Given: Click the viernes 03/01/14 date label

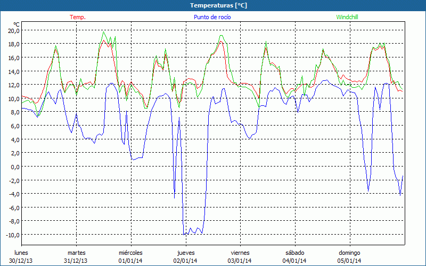Looking at the screenshot, I should pyautogui.click(x=240, y=256).
